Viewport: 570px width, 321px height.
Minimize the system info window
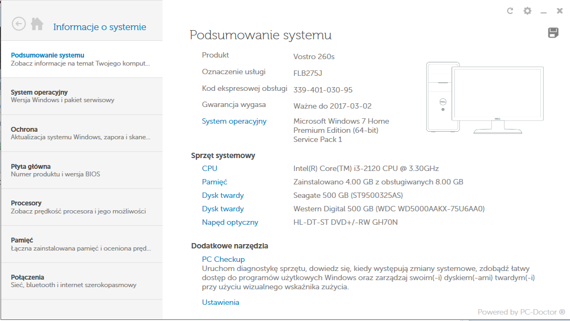point(544,12)
